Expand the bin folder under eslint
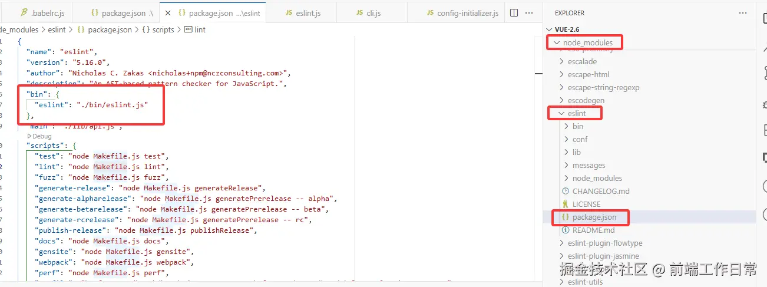The image size is (767, 287). tap(566, 126)
